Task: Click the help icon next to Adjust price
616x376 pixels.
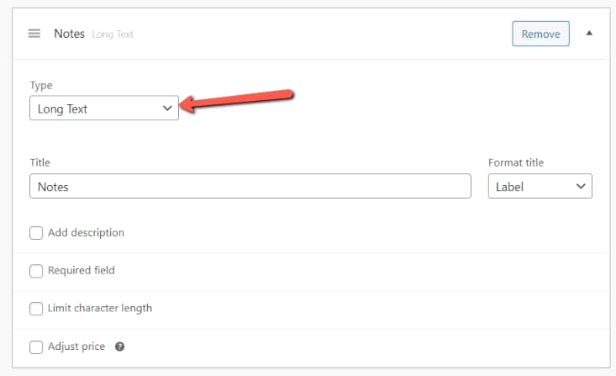Action: click(x=119, y=347)
